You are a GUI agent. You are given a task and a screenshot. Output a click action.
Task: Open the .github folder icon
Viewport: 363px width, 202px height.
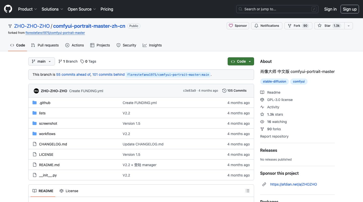[x=35, y=103]
